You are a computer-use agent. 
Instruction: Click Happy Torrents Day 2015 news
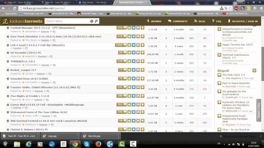pos(238,45)
